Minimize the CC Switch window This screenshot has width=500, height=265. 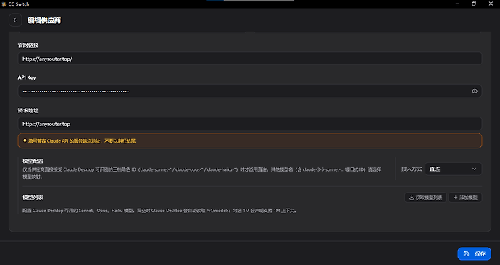coord(457,4)
